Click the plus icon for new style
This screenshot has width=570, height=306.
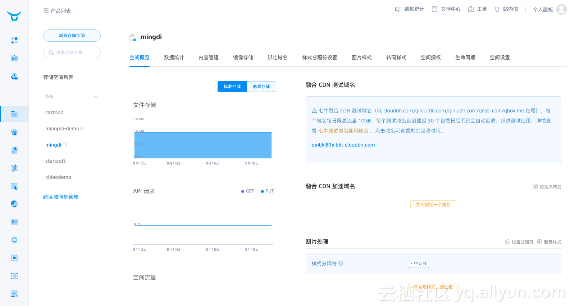tap(539, 242)
